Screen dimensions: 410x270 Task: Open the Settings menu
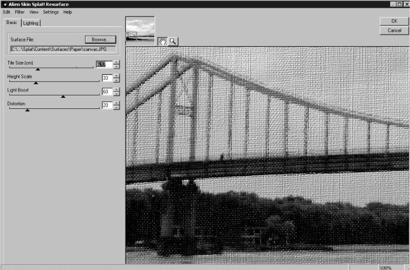pyautogui.click(x=51, y=12)
